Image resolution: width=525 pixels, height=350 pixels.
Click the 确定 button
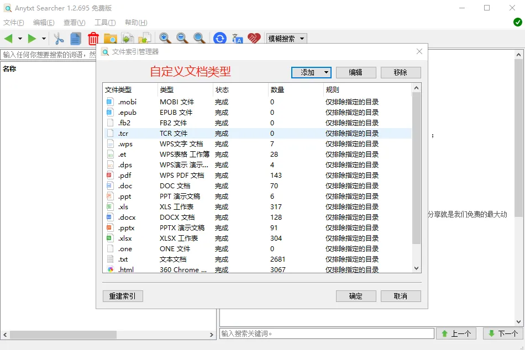(356, 296)
